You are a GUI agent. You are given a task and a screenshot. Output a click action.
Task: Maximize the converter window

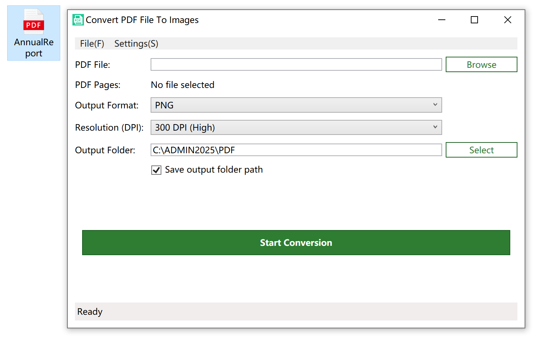click(x=474, y=20)
